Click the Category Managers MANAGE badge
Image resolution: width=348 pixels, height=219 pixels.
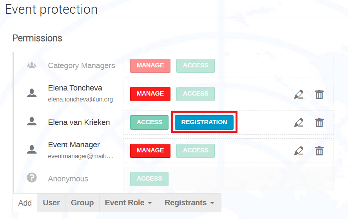[x=150, y=66]
